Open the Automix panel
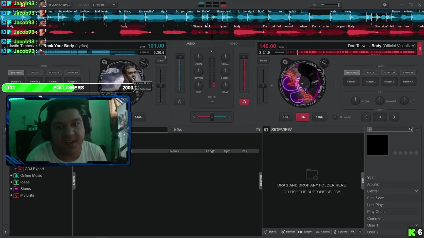 click(x=323, y=232)
